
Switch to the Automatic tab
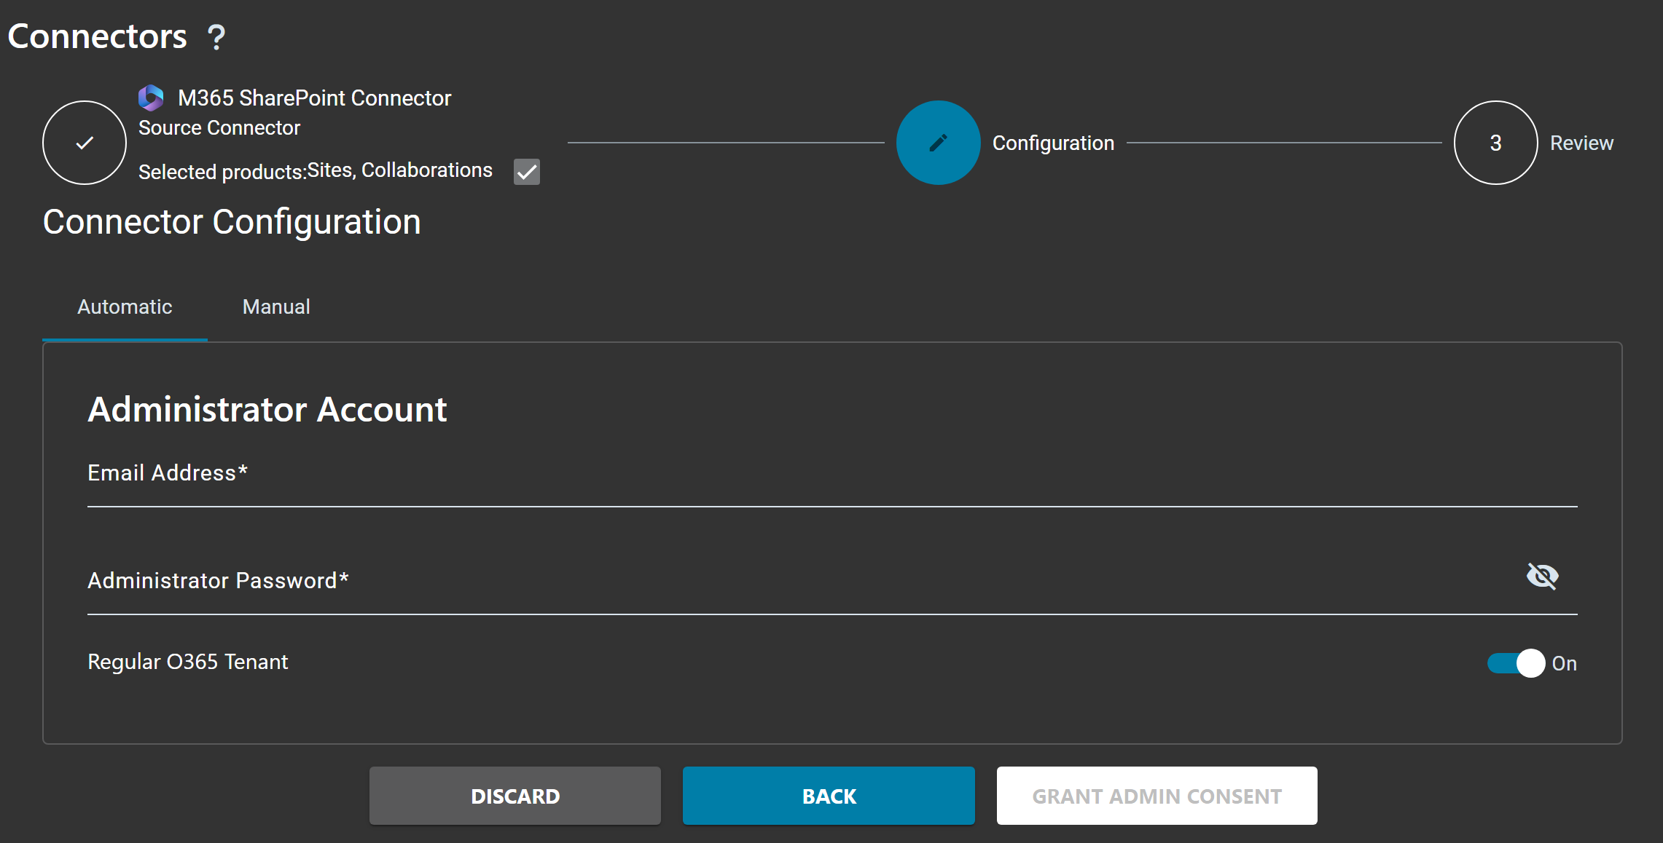coord(125,307)
